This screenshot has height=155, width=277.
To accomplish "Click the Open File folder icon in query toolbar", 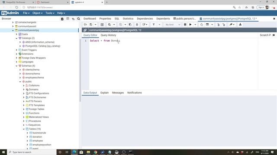I will 85,25.
